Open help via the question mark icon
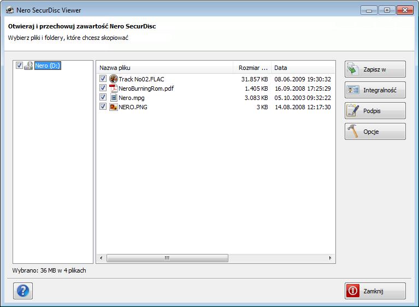Screen dimensions: 419x307 tap(23, 291)
